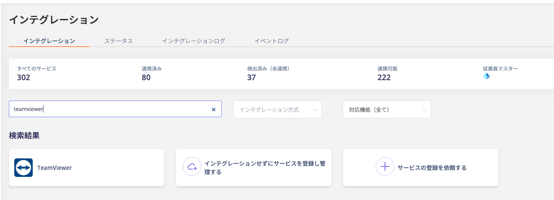Select the TeamViewer result card label
The height and width of the screenshot is (200, 554).
click(55, 168)
